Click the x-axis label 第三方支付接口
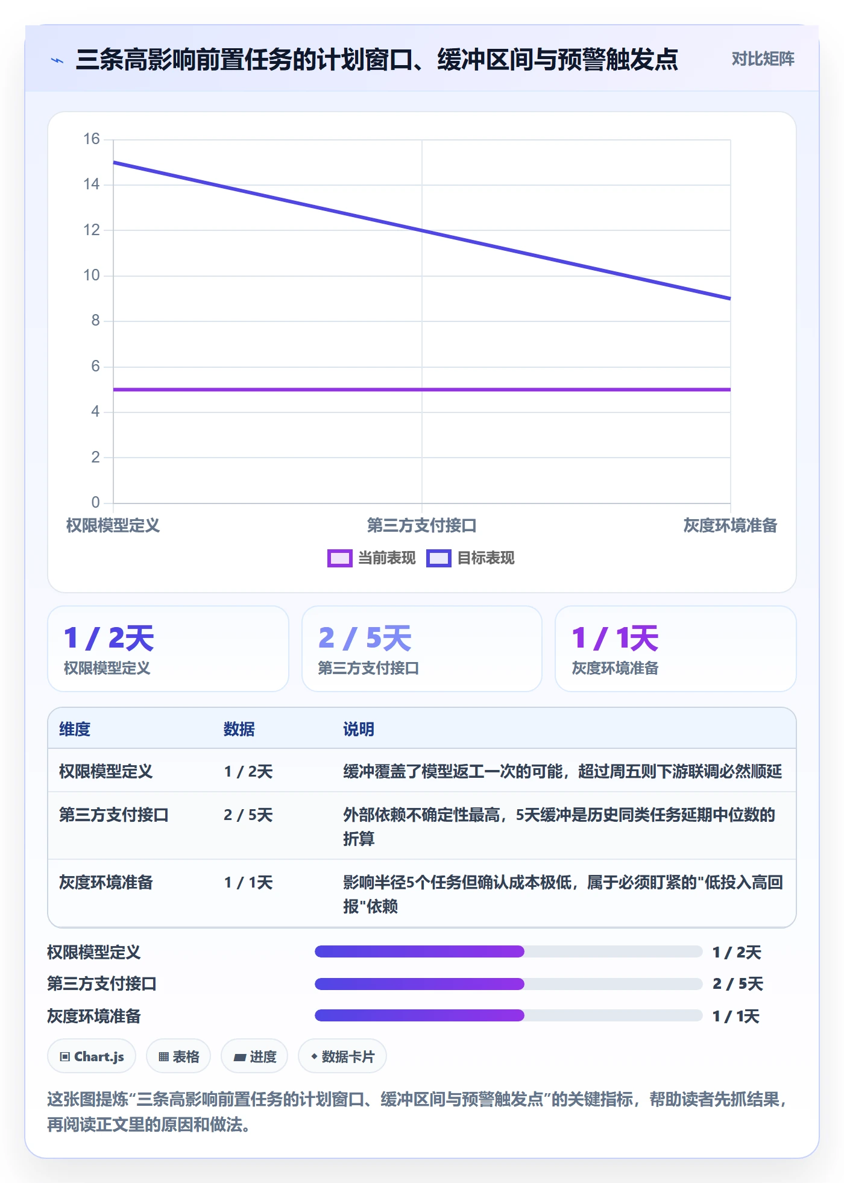Viewport: 844px width, 1183px height. tap(422, 526)
